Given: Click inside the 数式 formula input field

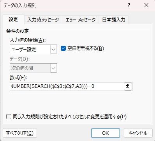Looking at the screenshot, I should coord(67,86).
